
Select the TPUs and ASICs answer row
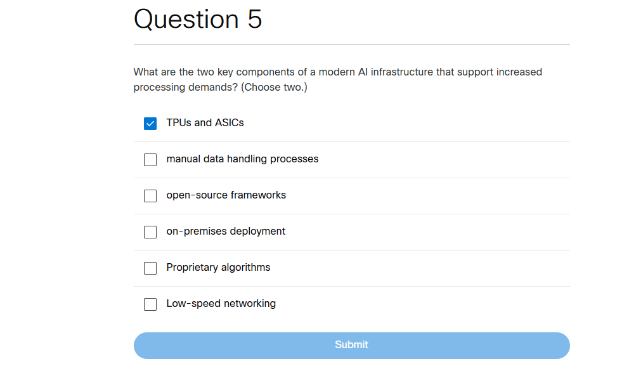pyautogui.click(x=204, y=123)
